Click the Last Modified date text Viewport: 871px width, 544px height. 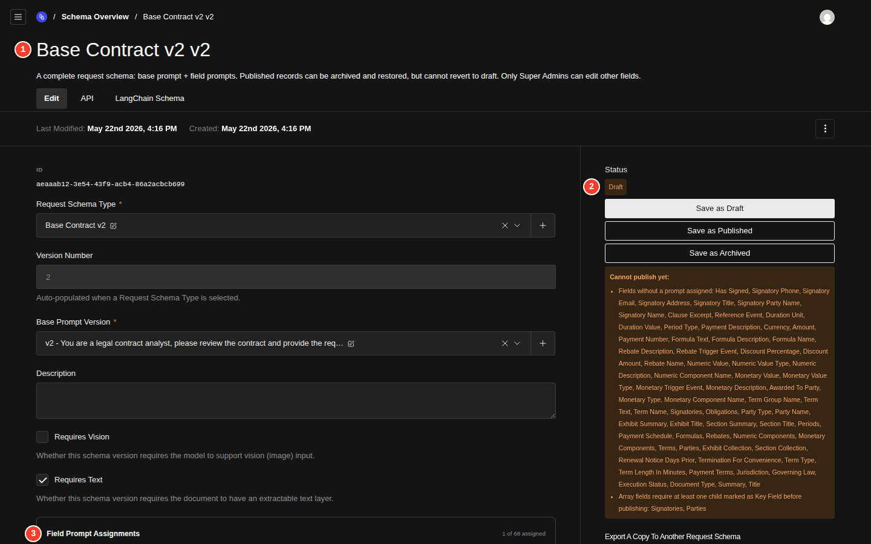pos(132,129)
